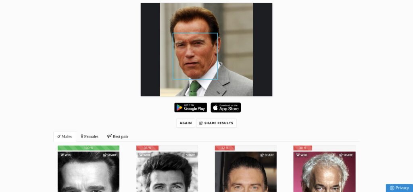The image size is (413, 192).
Task: Share the 32% match result card
Action: point(267,155)
